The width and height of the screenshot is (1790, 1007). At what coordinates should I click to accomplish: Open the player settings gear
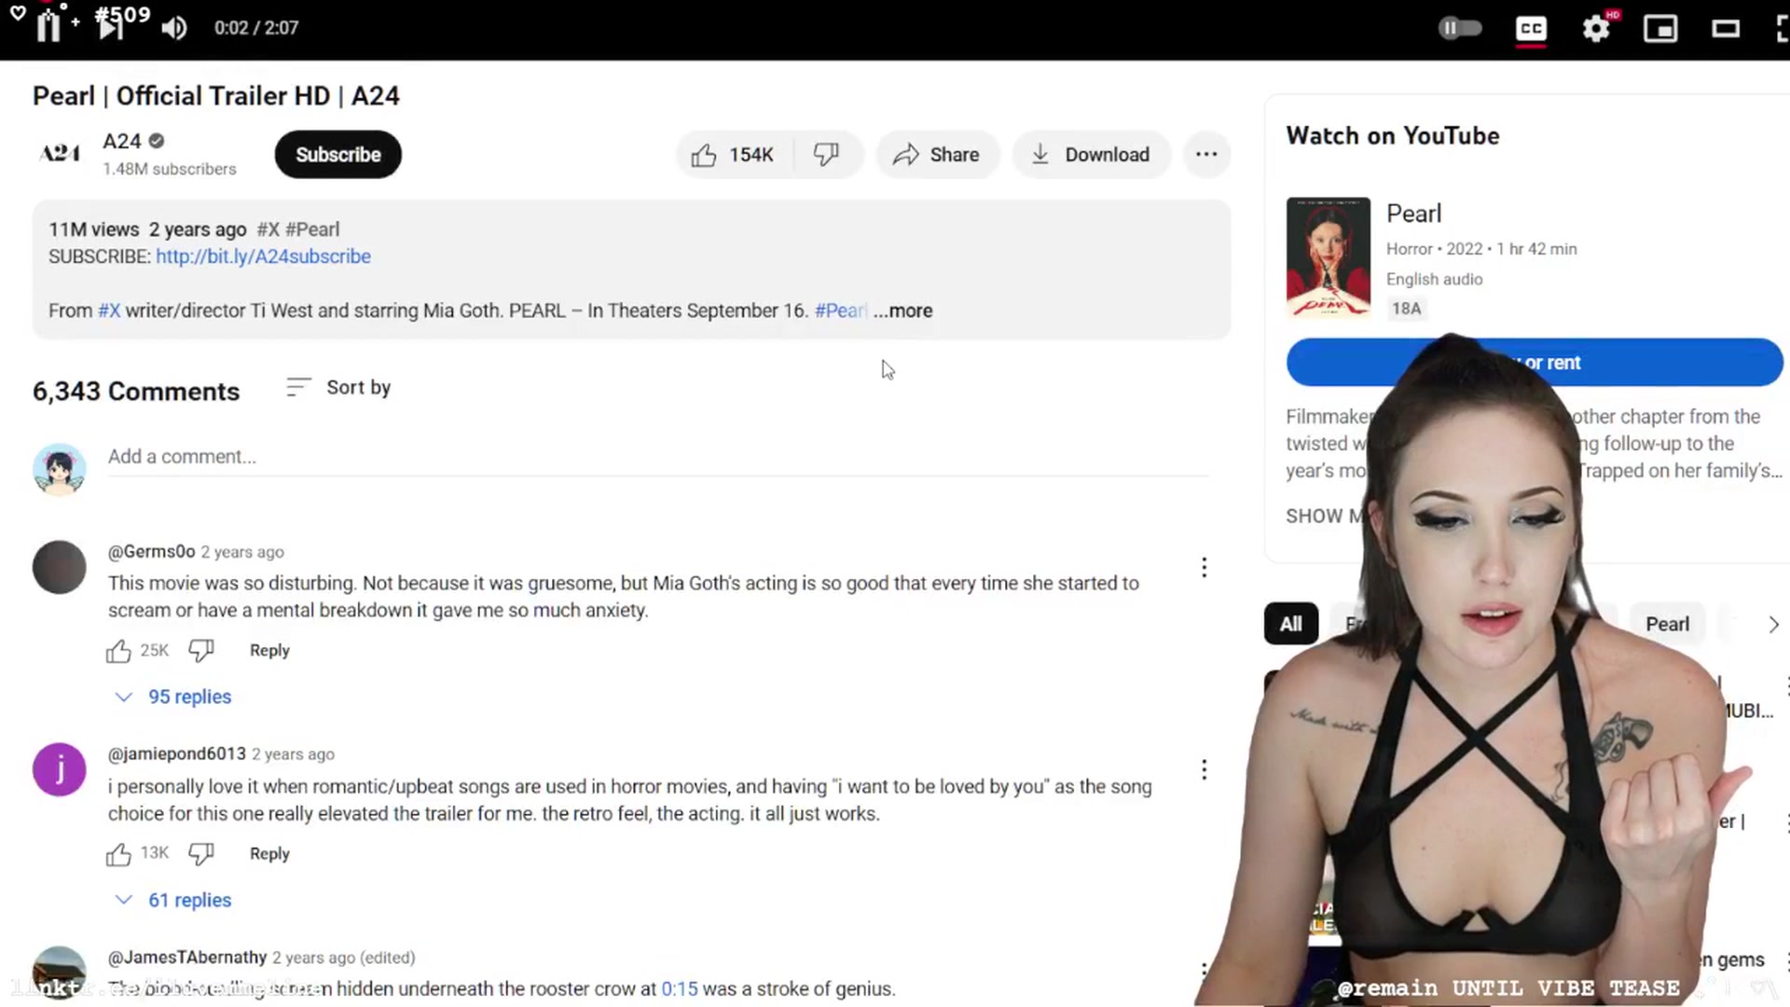coord(1596,29)
